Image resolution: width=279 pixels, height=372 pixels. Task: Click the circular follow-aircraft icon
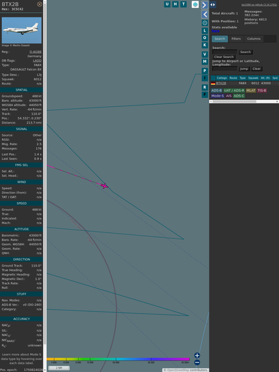(205, 23)
